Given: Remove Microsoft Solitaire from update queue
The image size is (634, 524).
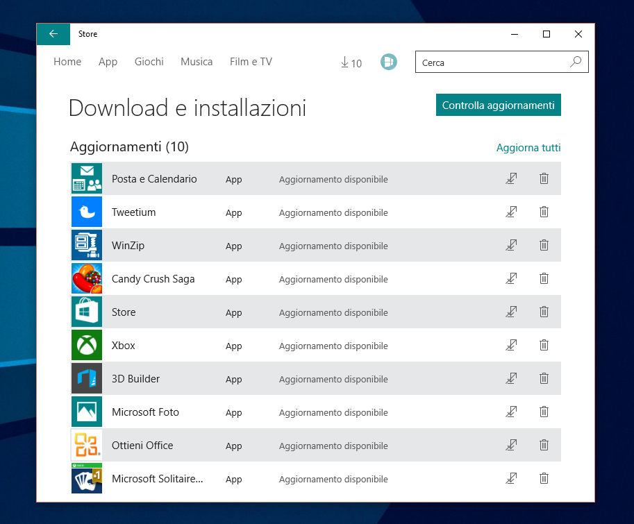Looking at the screenshot, I should 544,478.
